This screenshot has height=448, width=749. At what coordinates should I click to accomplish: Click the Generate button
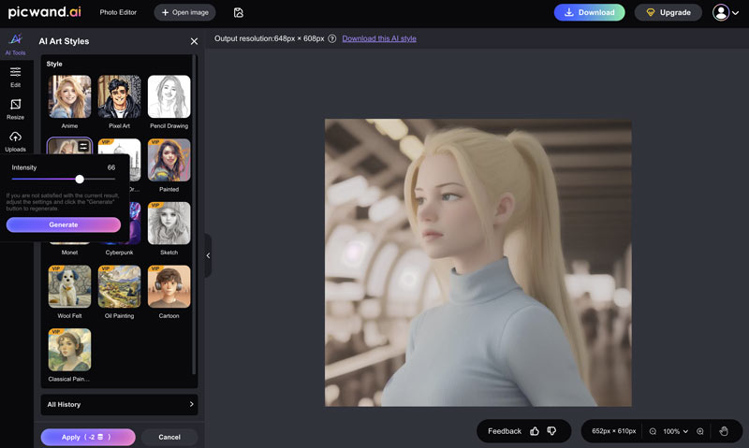pyautogui.click(x=64, y=224)
